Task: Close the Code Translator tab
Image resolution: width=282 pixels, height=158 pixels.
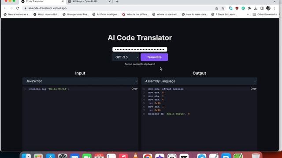Action: [x=63, y=1]
